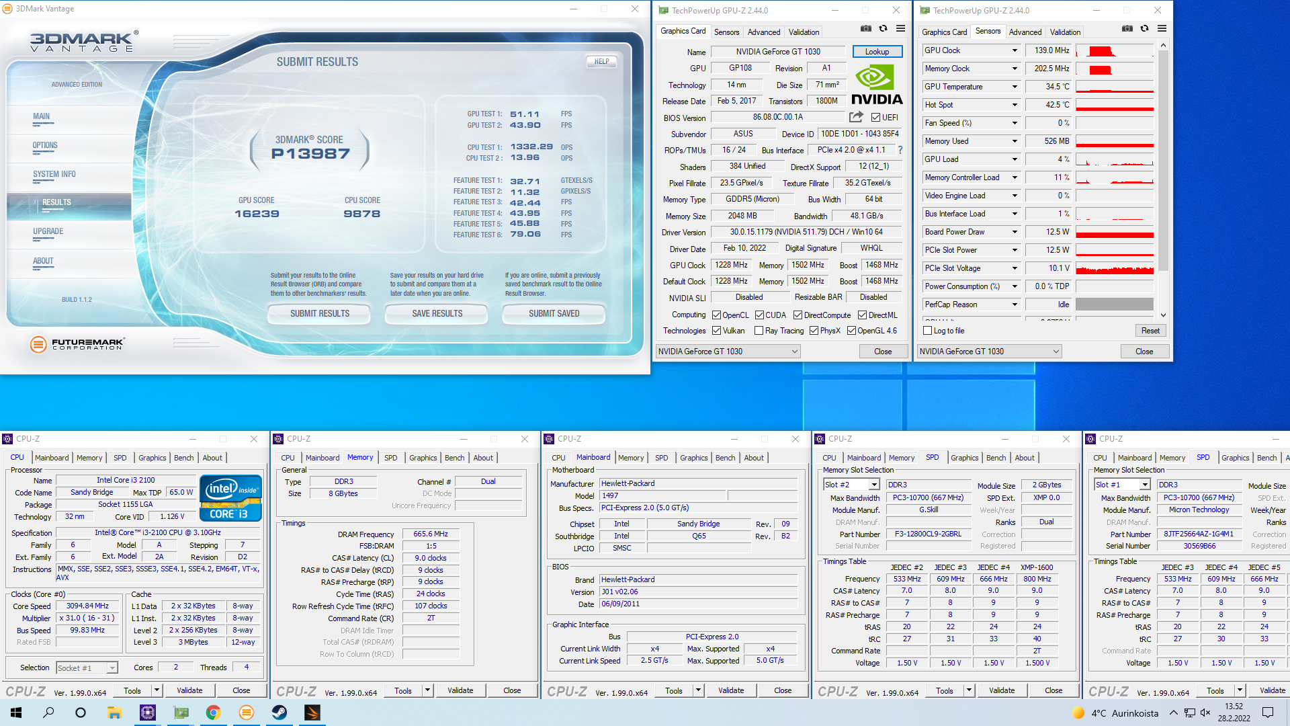Open Graphics tab in CPU-Z Mainboard window
Screen dimensions: 1290x726
(x=693, y=458)
